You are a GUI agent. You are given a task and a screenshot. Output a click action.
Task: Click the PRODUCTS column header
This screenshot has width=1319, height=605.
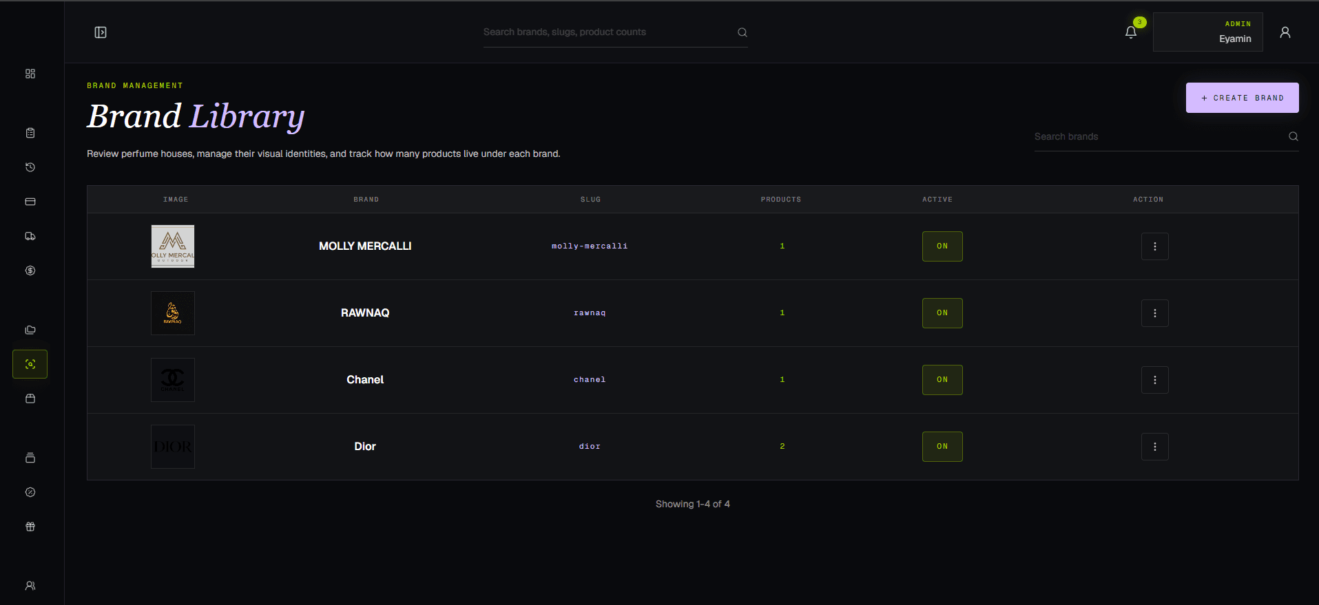781,200
